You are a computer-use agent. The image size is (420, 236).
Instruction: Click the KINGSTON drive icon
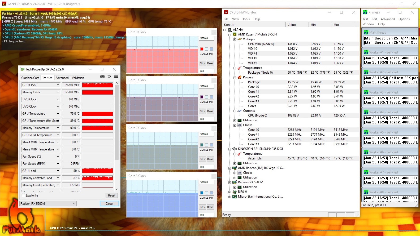pos(235,149)
